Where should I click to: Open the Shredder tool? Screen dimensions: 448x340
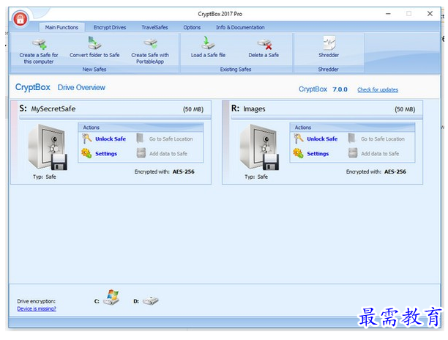coord(329,45)
